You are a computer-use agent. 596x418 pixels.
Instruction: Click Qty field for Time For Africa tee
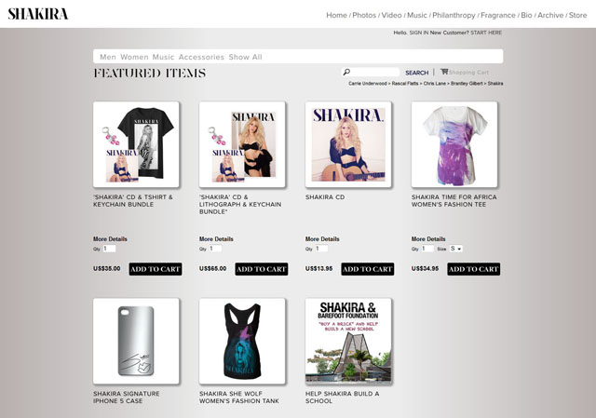click(x=427, y=249)
